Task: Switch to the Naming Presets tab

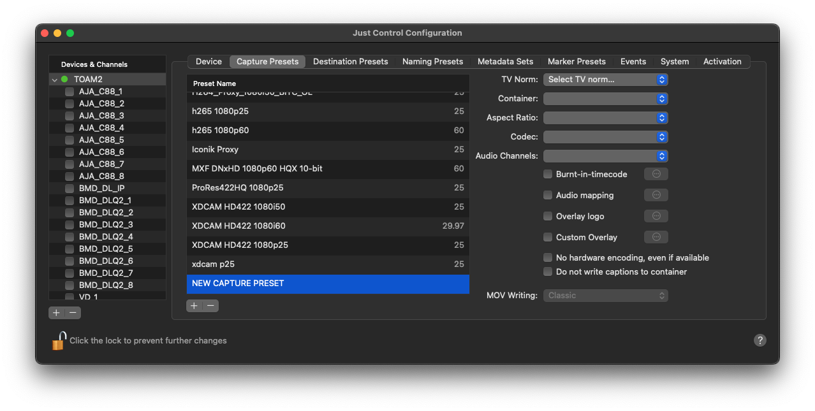Action: pyautogui.click(x=432, y=62)
